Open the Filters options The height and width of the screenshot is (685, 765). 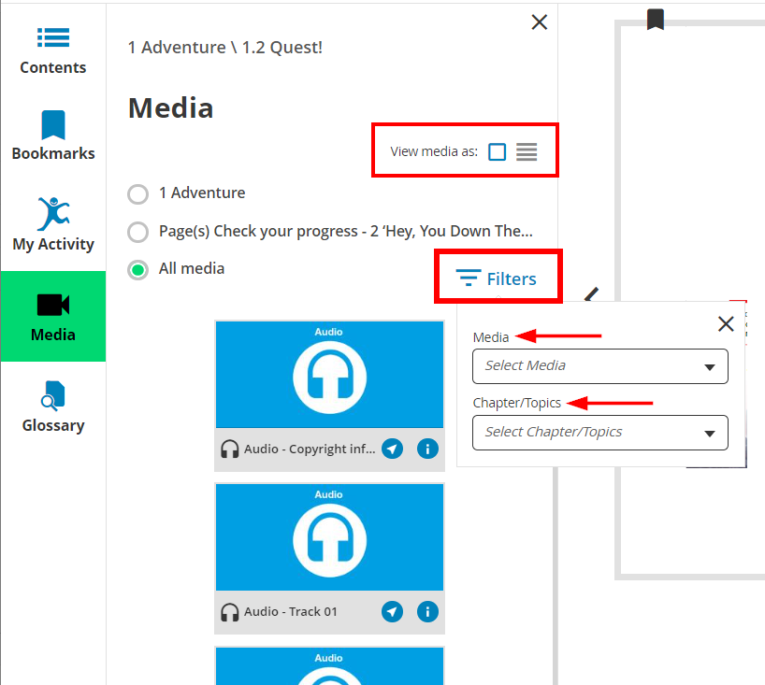click(x=497, y=278)
